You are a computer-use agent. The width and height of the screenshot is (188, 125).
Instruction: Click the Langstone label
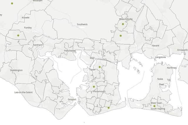161,57
